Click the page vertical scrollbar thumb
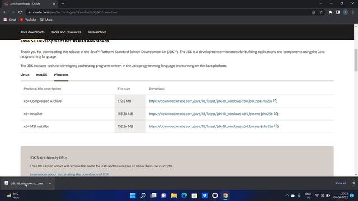This screenshot has height=201, width=358. coord(356,60)
